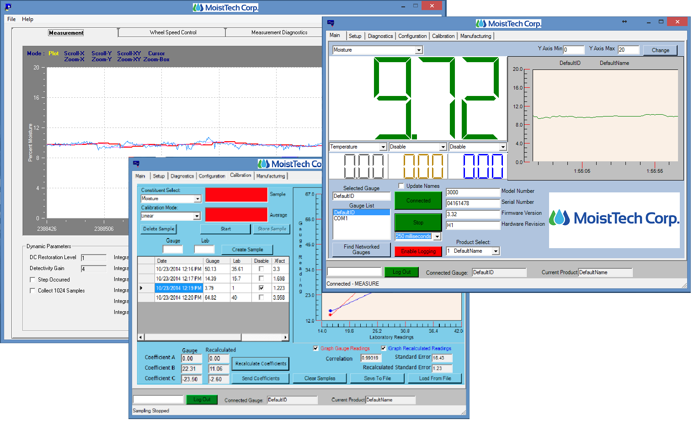The image size is (694, 425).
Task: Click the Lab sample entry field
Action: tap(204, 249)
